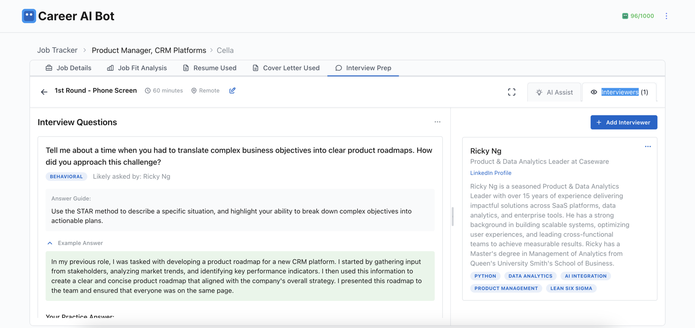Click the PYTHON skill tag

tap(485, 276)
